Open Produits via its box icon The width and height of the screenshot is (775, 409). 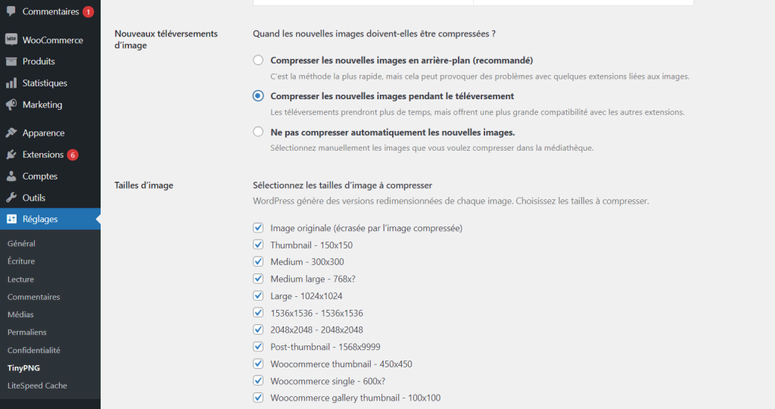pos(11,61)
